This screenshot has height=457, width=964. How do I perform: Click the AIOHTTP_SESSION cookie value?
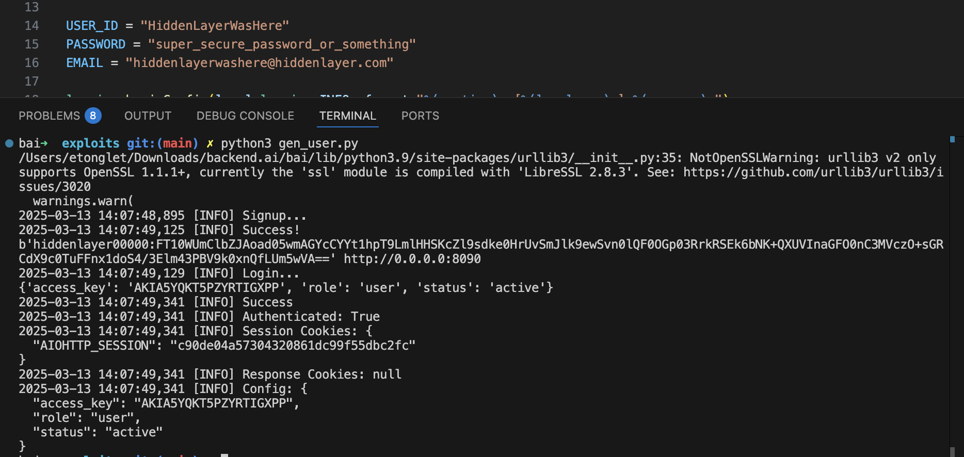[293, 346]
